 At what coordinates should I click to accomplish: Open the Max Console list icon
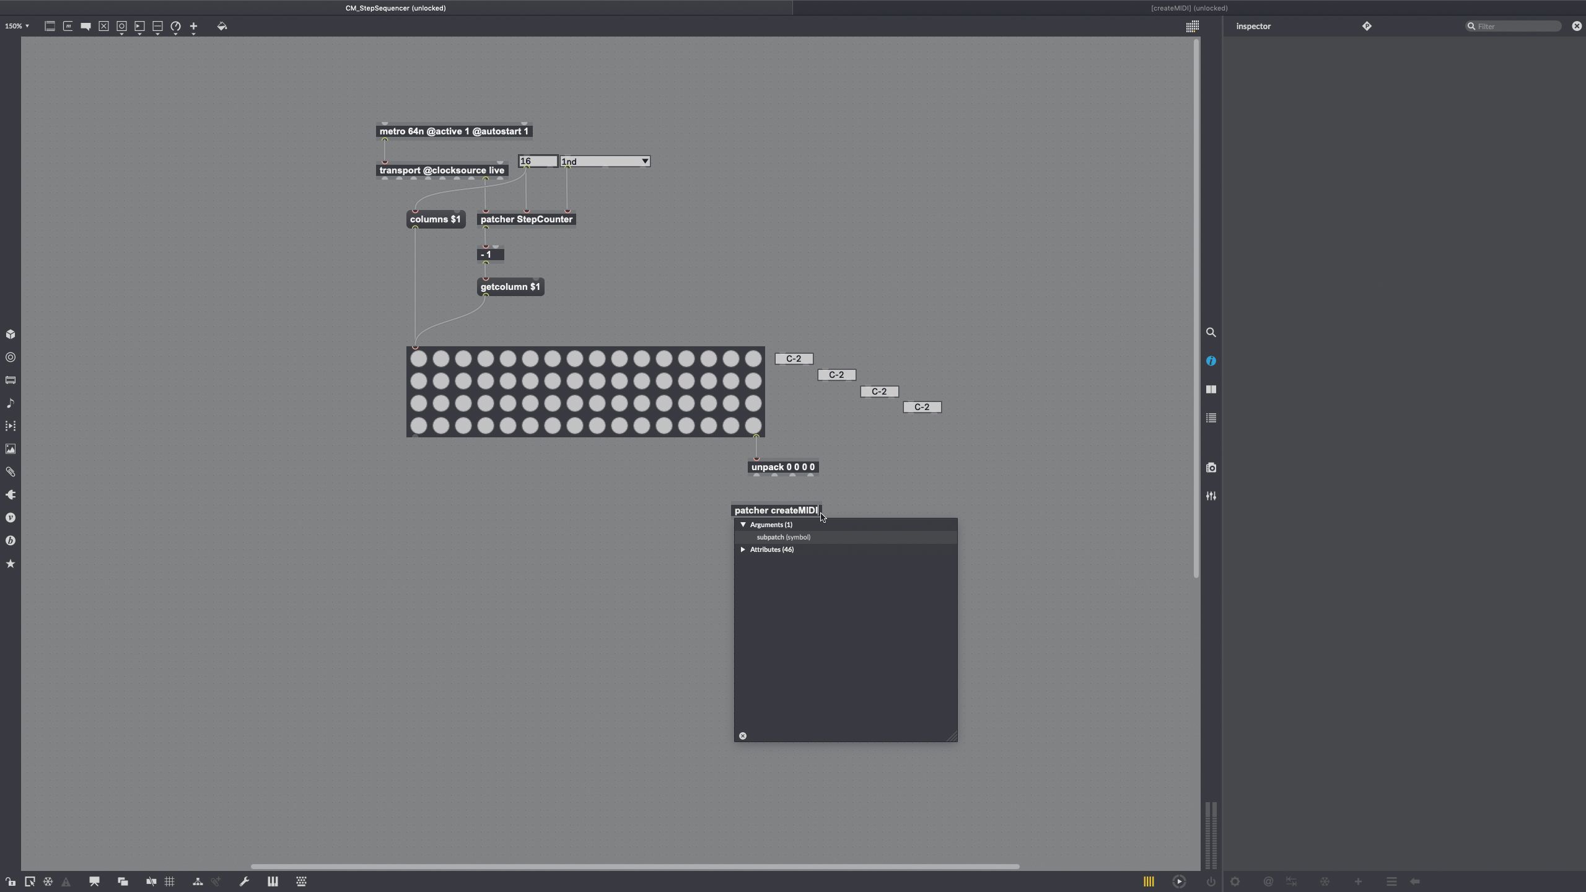tap(1211, 418)
